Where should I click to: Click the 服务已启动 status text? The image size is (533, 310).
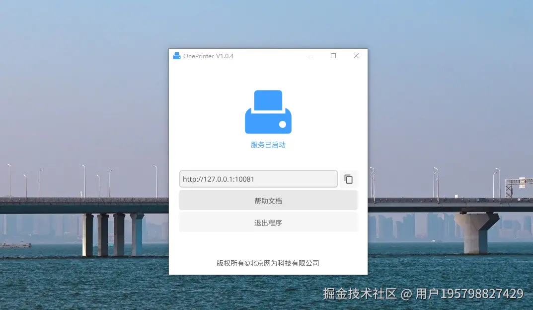coord(268,144)
